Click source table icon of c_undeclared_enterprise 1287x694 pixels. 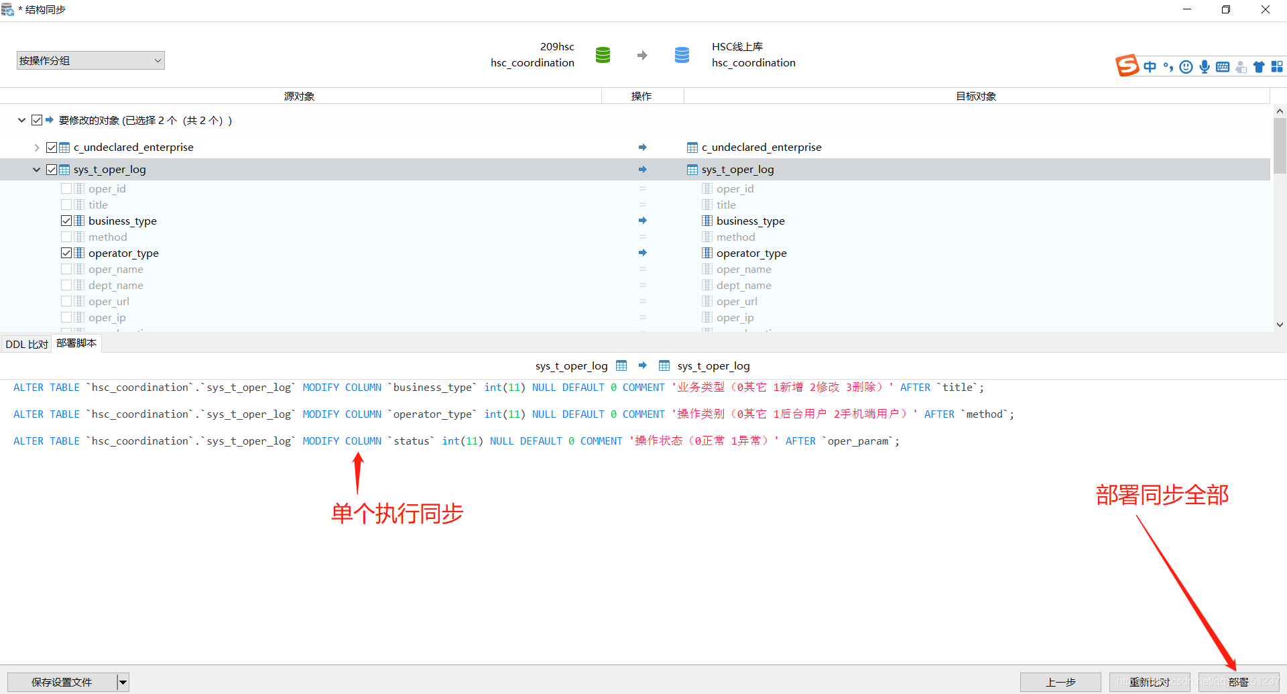coord(64,148)
